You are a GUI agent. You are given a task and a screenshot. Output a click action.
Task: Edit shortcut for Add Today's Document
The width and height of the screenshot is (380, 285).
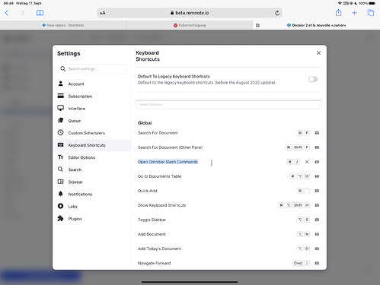(317, 249)
